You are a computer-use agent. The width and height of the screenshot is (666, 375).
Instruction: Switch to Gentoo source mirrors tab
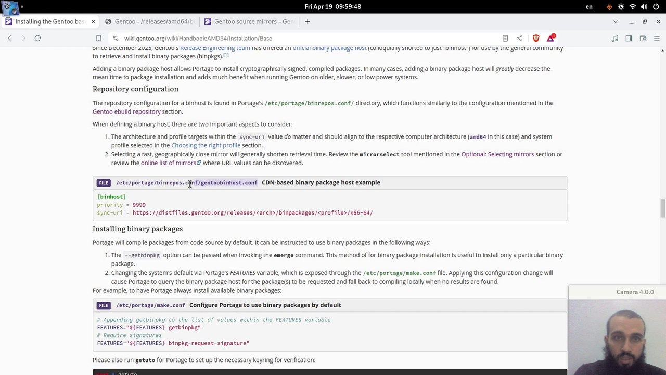tap(249, 21)
